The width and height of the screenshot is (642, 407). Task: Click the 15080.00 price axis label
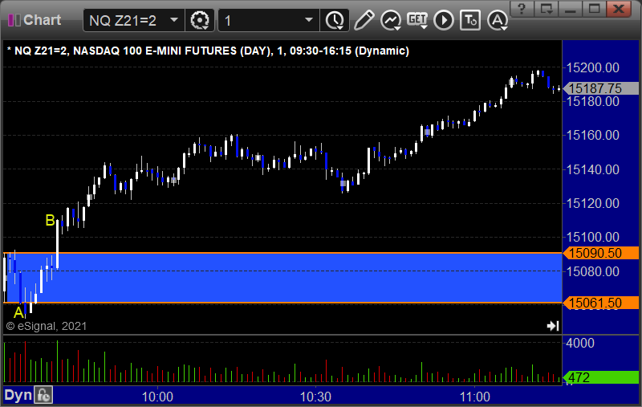coord(592,271)
